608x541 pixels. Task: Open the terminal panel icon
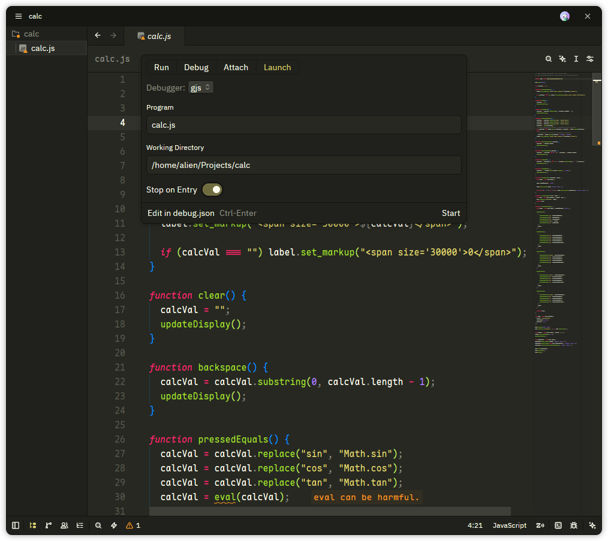558,525
